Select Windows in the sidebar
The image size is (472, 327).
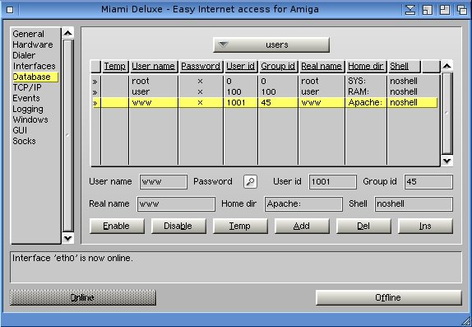coord(30,119)
